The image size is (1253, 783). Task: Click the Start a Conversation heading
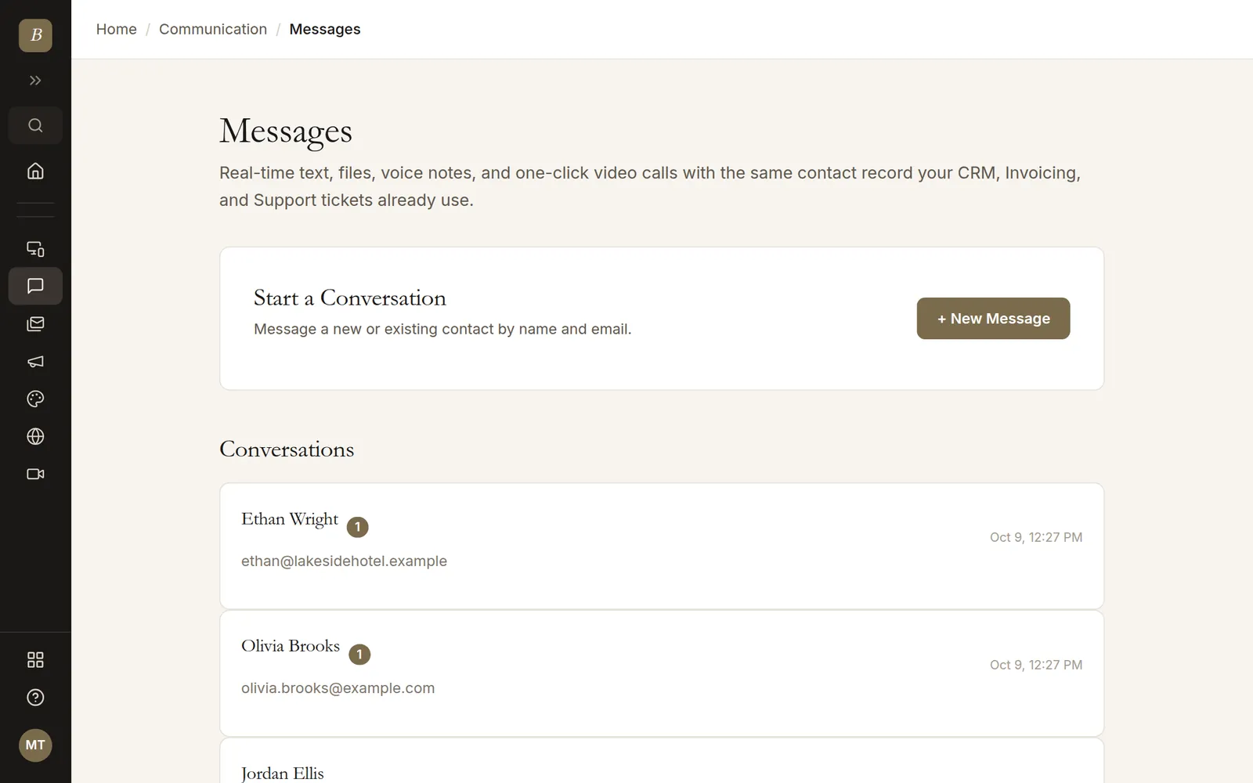(350, 298)
